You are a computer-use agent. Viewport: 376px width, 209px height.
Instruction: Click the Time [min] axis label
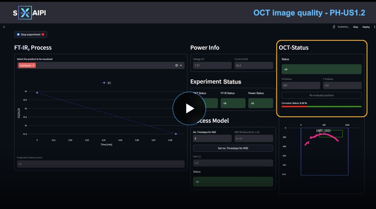pos(107,145)
